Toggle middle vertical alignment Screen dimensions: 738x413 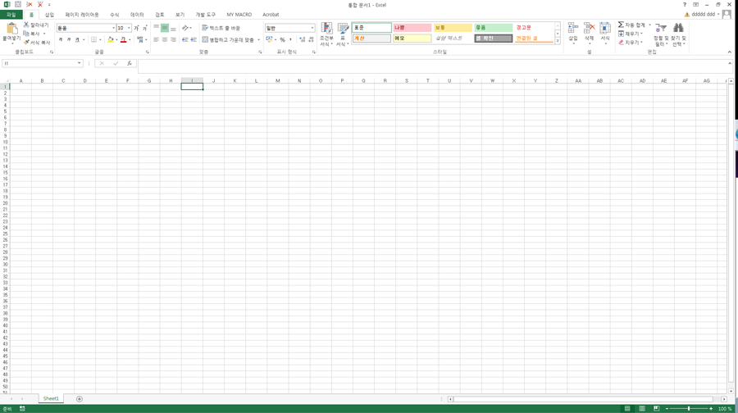(165, 28)
